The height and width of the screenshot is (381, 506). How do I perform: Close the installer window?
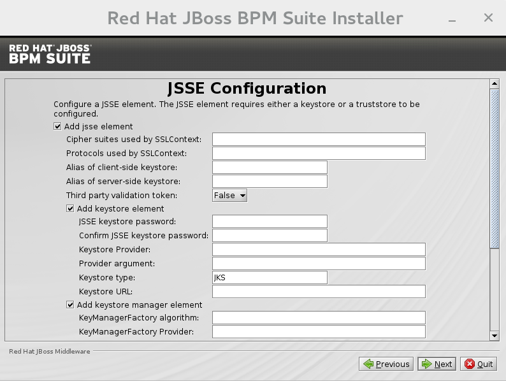(x=488, y=18)
